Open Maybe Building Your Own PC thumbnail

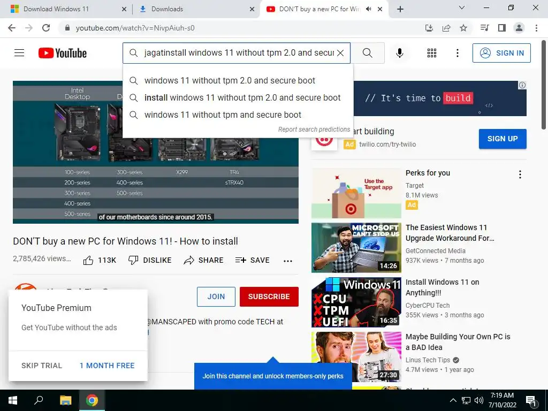click(356, 357)
